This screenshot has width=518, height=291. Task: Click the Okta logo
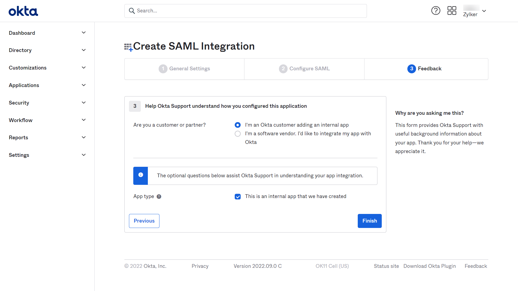pyautogui.click(x=23, y=11)
